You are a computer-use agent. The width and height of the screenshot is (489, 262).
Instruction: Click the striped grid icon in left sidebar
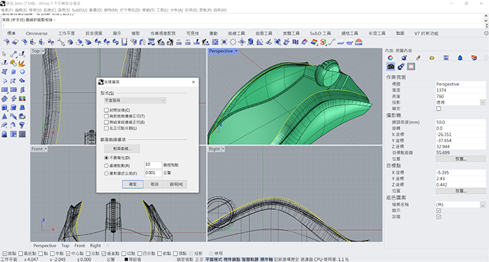[22, 134]
